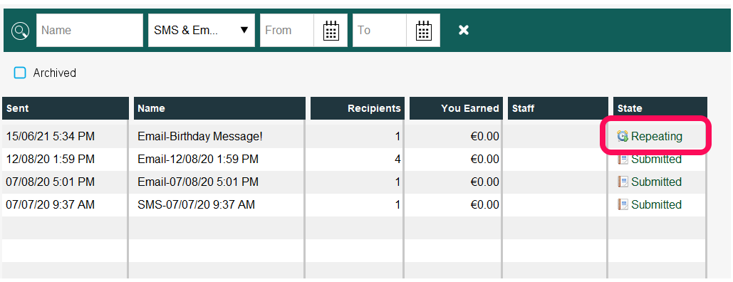Viewport: 733px width, 282px height.
Task: Open the SMS-07/07/20 9:37 AM entry
Action: [x=197, y=205]
